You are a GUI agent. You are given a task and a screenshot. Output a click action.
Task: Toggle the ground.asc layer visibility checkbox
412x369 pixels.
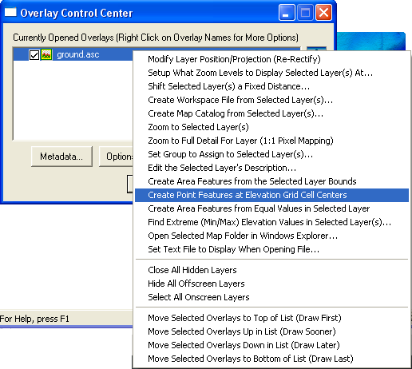coord(34,55)
